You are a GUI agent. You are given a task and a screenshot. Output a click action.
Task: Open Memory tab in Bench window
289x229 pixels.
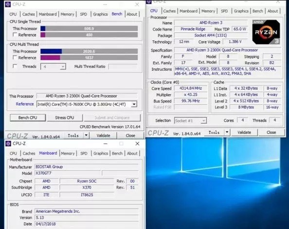point(67,14)
